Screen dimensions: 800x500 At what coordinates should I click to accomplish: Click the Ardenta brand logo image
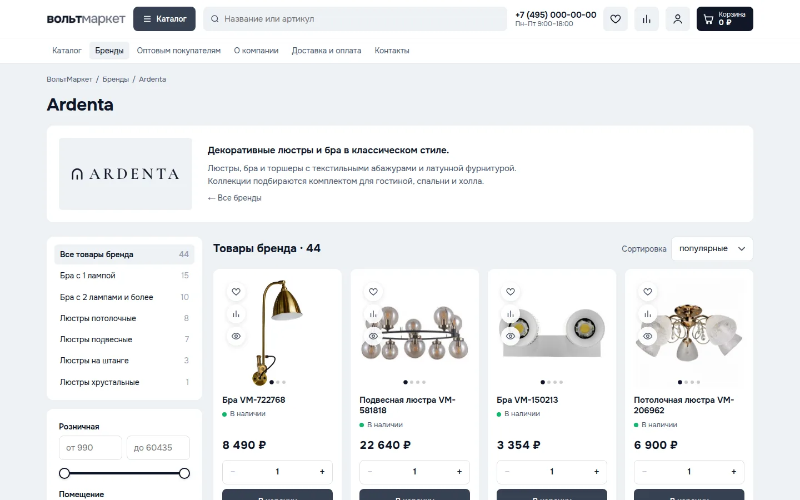126,174
